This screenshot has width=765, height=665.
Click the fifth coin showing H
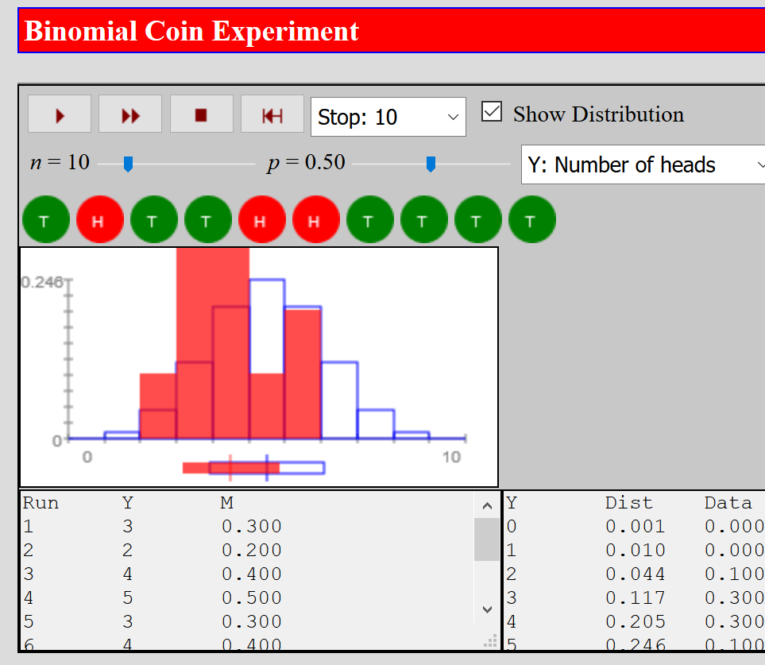(262, 219)
